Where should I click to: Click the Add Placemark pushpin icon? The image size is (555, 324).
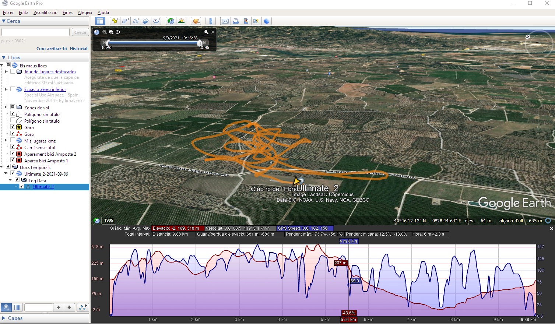tap(115, 21)
